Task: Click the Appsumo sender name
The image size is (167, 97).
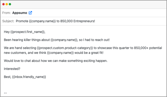Action: pyautogui.click(x=20, y=13)
